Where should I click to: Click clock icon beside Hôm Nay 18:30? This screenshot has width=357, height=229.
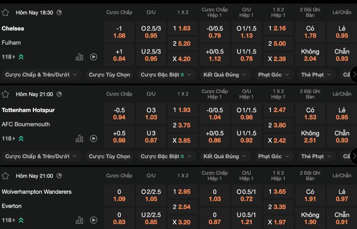click(x=59, y=12)
